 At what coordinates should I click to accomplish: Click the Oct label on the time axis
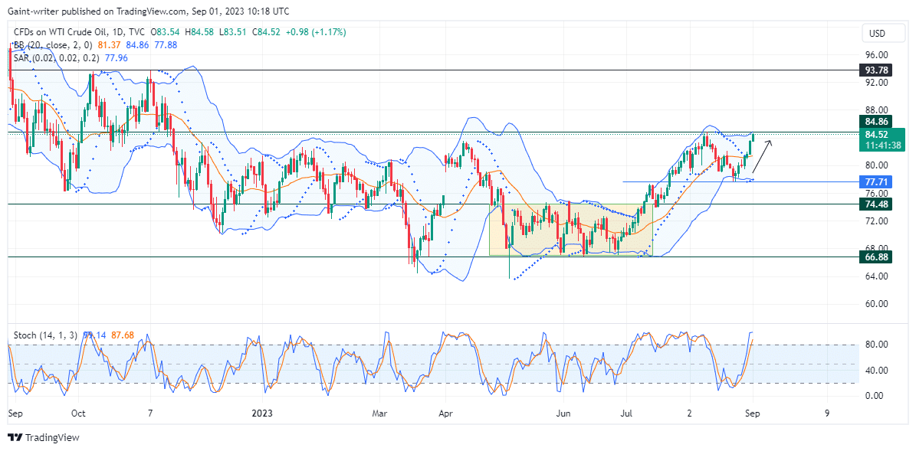[x=78, y=413]
